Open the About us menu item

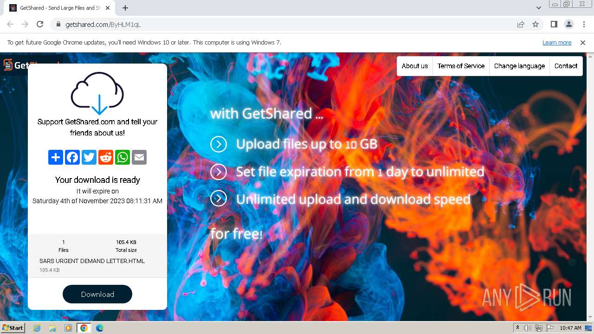415,66
